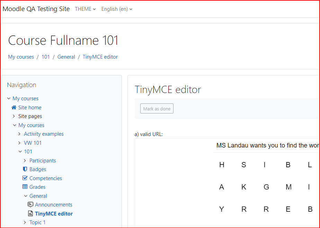Screen dimensions: 320x228
Task: Click letter E in the word search
Action: 288,209
